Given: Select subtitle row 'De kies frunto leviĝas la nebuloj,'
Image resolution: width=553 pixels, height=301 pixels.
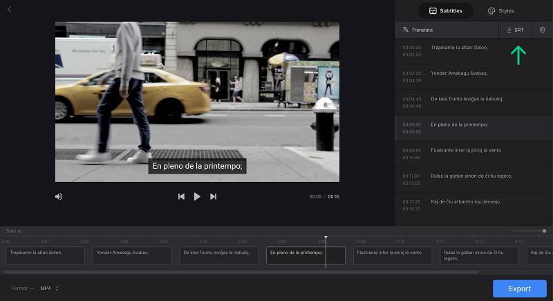Looking at the screenshot, I should (474, 102).
